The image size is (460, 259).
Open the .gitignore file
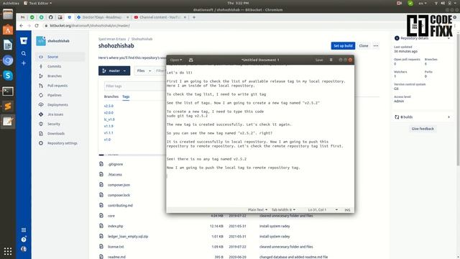[x=115, y=164]
